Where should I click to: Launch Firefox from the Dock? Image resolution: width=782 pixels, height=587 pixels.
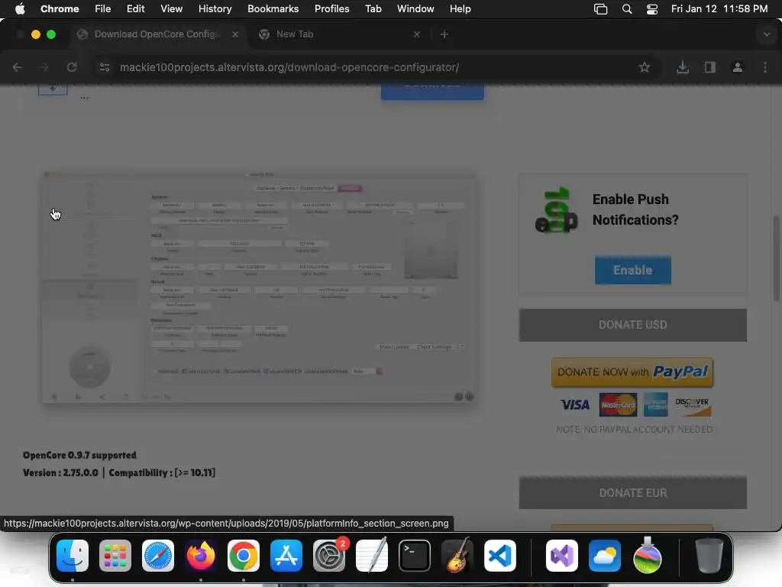coord(201,556)
